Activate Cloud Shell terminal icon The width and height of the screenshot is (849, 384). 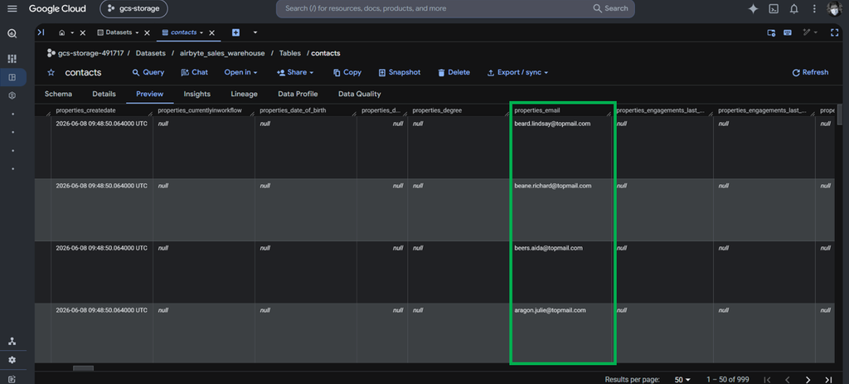click(774, 8)
